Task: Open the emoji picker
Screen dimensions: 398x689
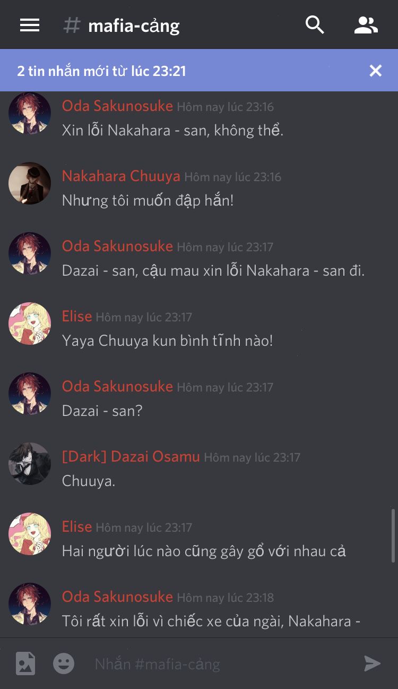Action: (x=64, y=664)
